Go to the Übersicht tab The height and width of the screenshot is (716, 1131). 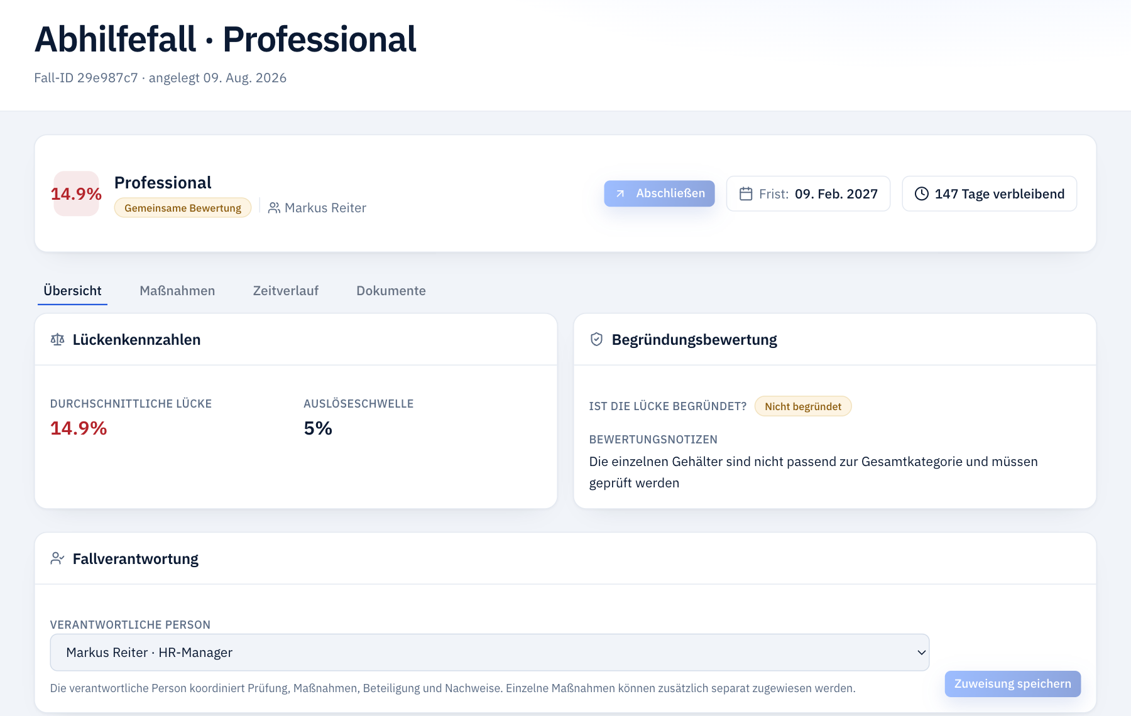tap(72, 291)
